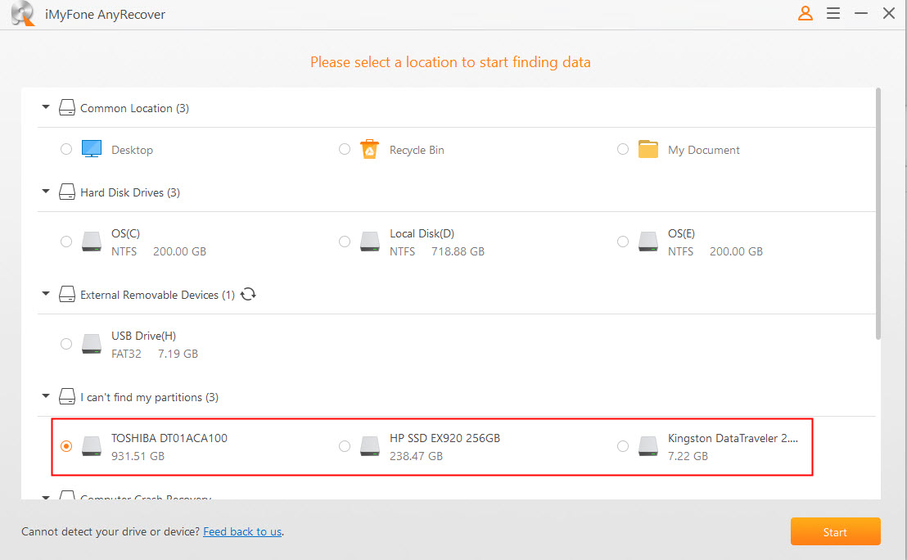Open the hamburger menu icon
This screenshot has width=907, height=560.
(833, 13)
